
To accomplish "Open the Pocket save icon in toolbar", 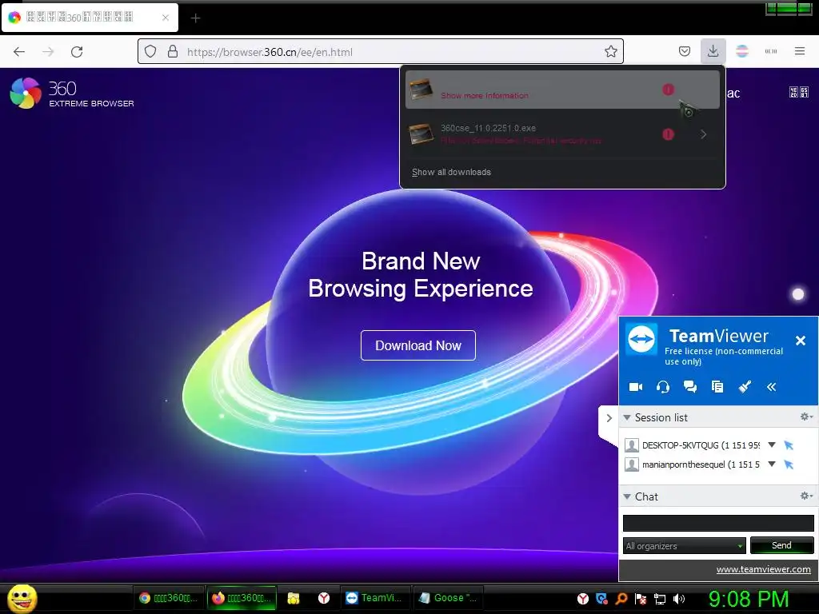I will (x=685, y=52).
